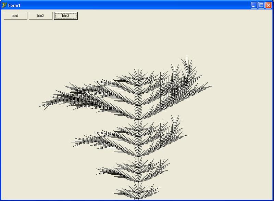Activate the focused btn3 button

pyautogui.click(x=66, y=16)
